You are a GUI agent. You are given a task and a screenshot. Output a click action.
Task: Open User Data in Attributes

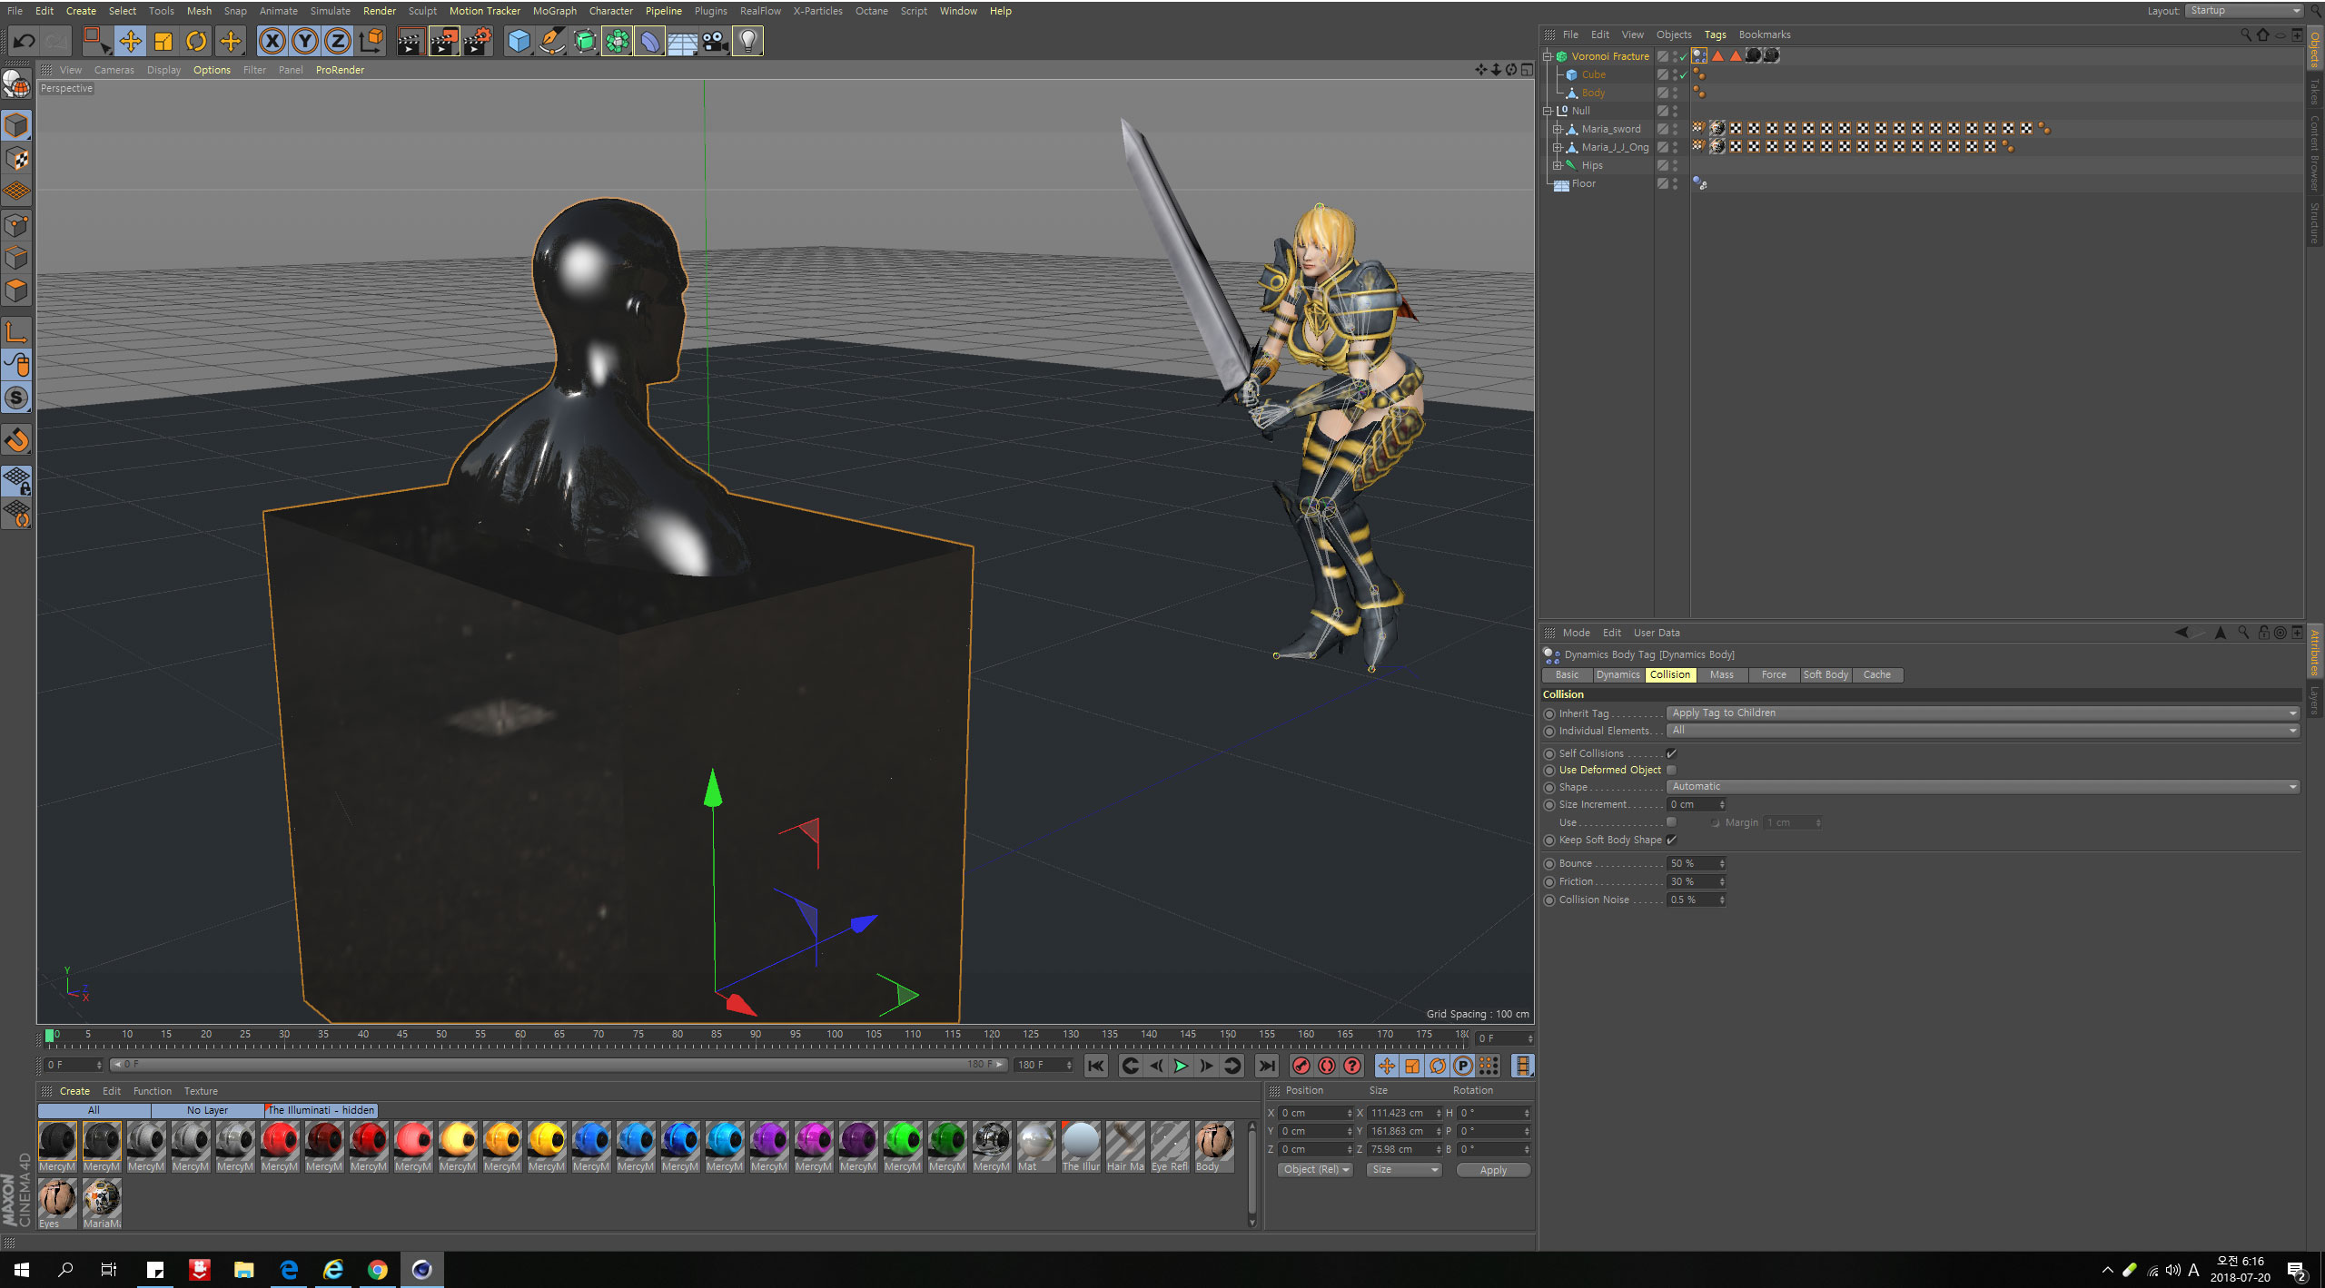point(1657,633)
